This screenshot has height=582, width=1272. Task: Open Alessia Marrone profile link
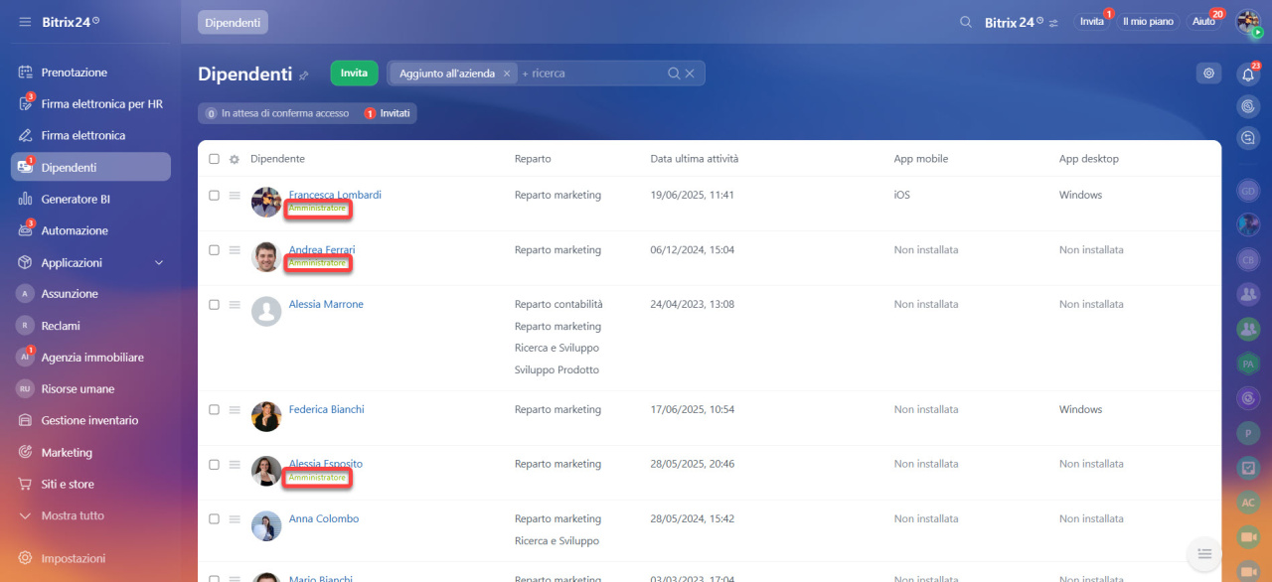[326, 304]
